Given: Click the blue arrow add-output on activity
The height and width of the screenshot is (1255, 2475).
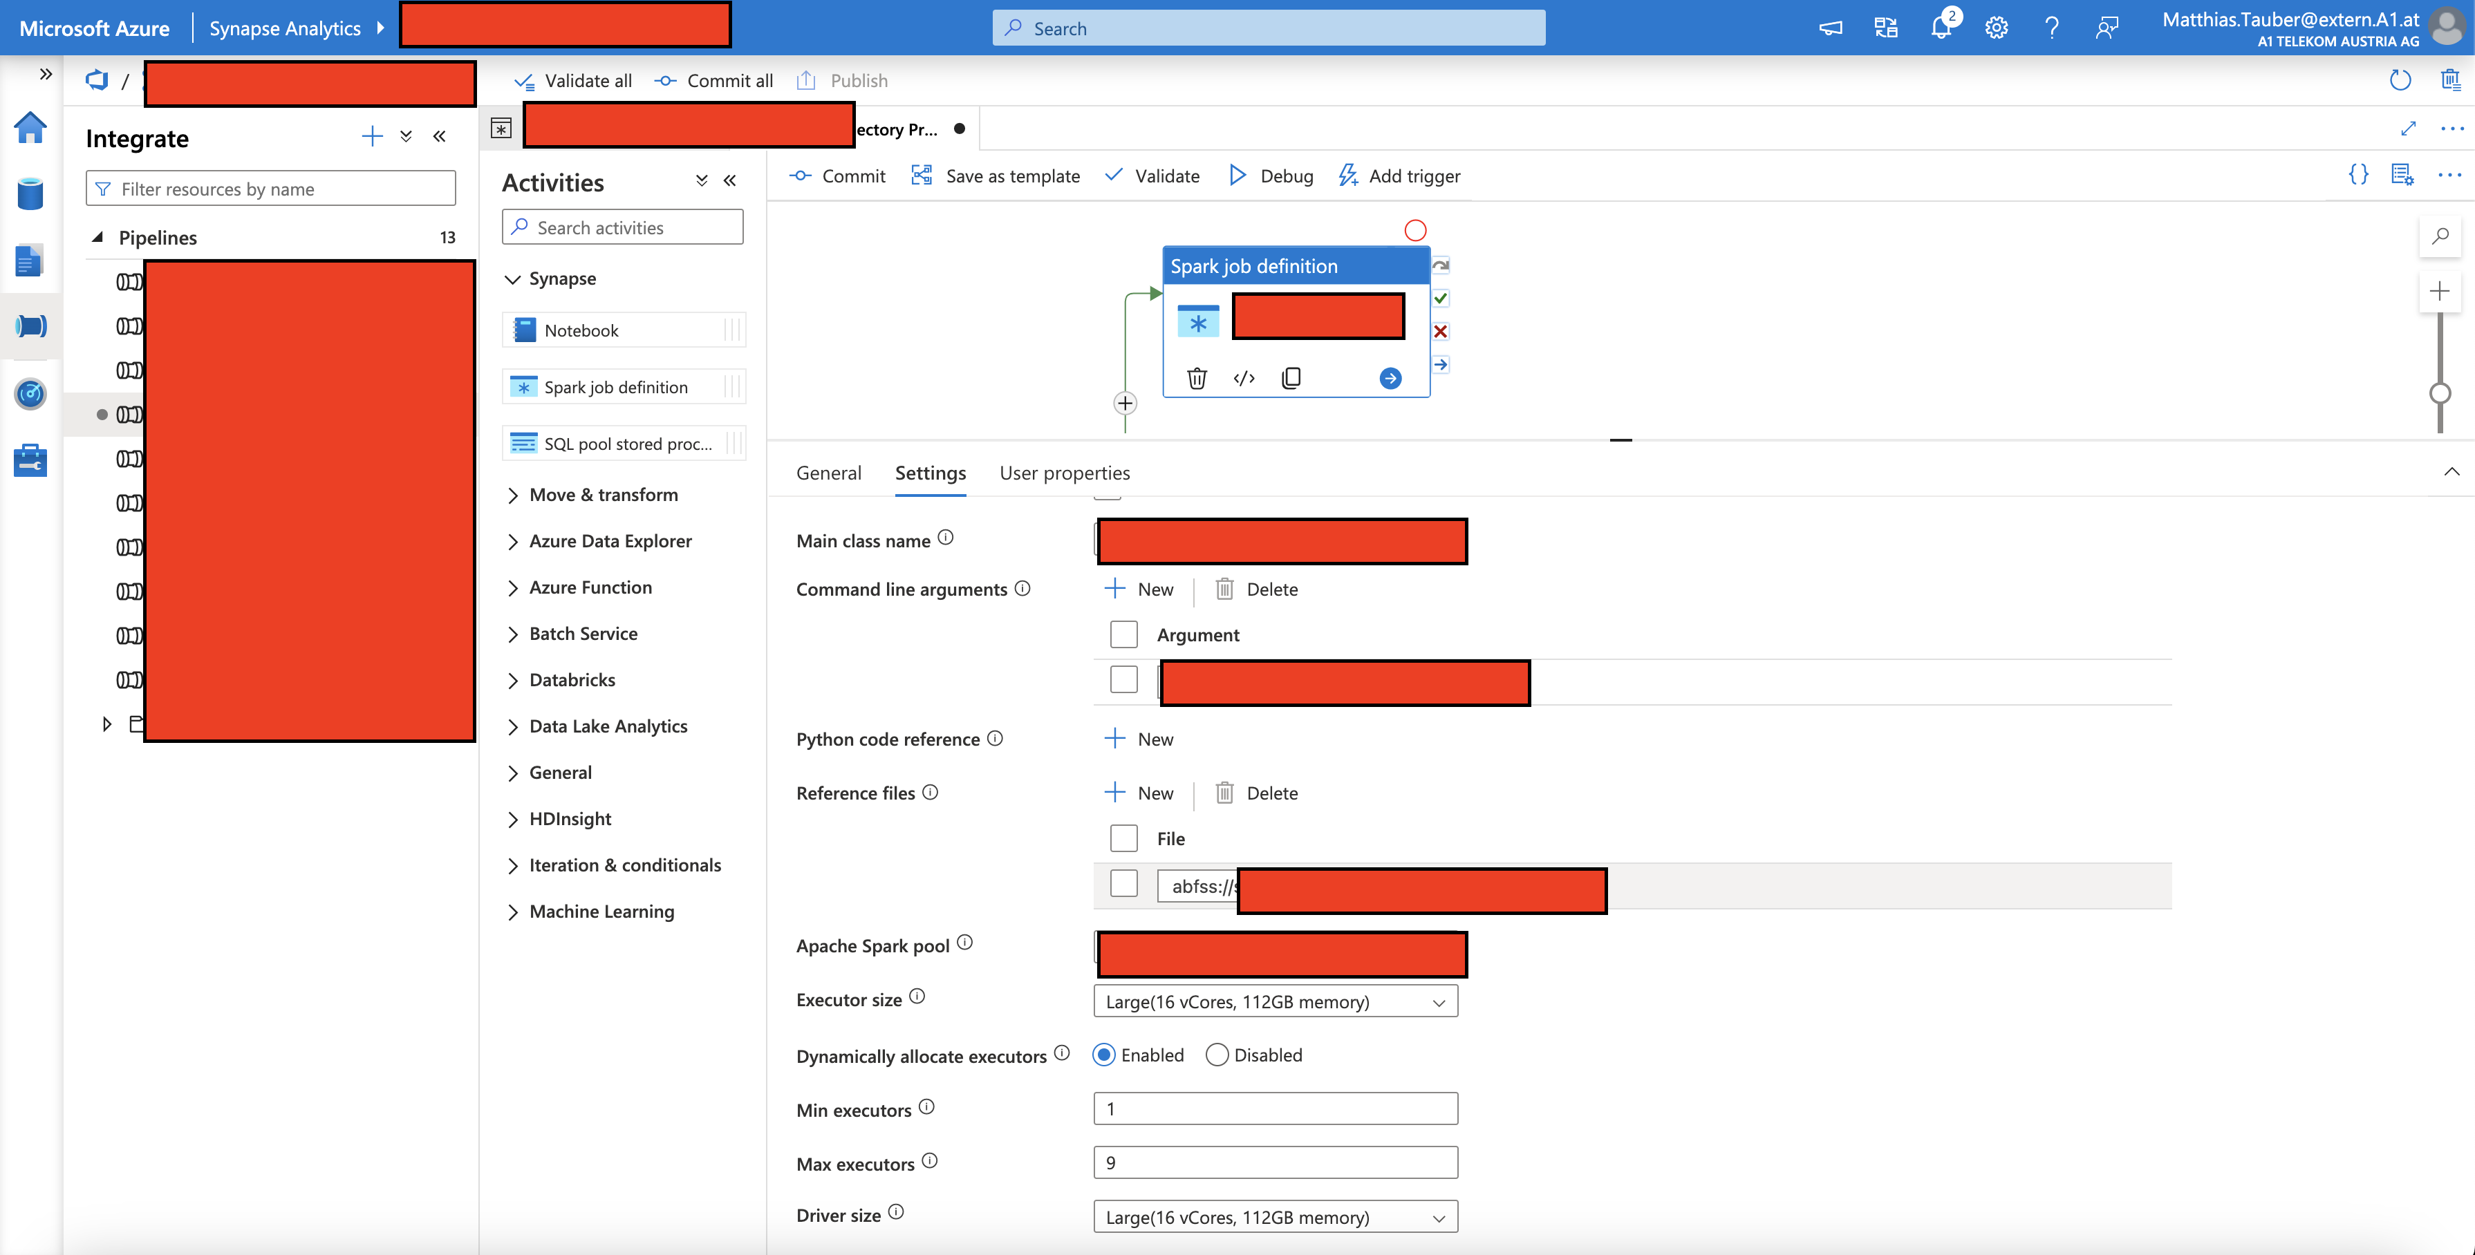Looking at the screenshot, I should tap(1390, 378).
